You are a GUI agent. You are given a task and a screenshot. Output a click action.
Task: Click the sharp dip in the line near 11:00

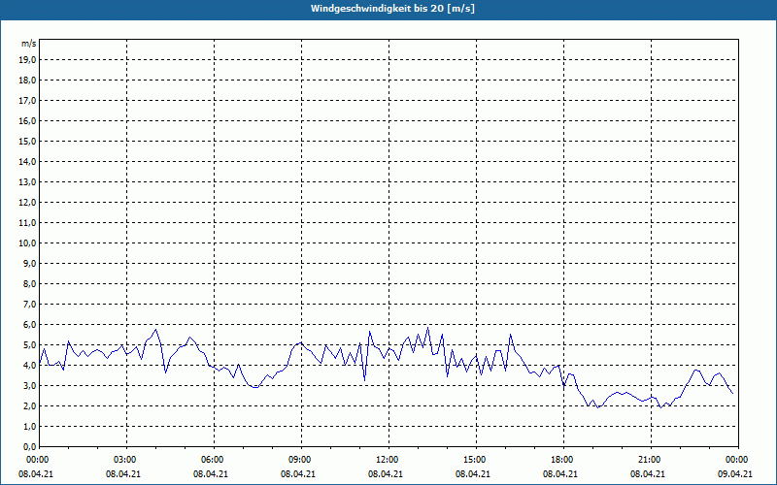365,380
